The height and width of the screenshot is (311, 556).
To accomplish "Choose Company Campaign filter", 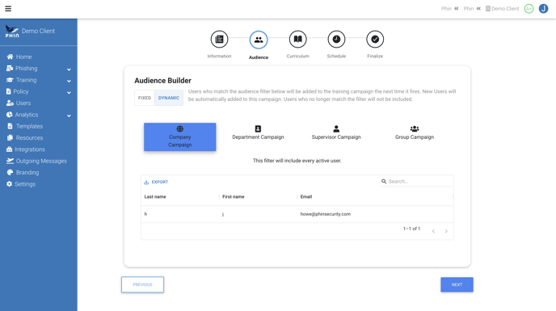I will click(x=179, y=137).
